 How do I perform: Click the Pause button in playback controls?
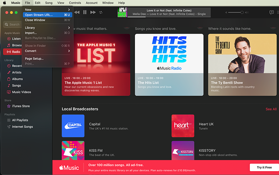tap(85, 12)
